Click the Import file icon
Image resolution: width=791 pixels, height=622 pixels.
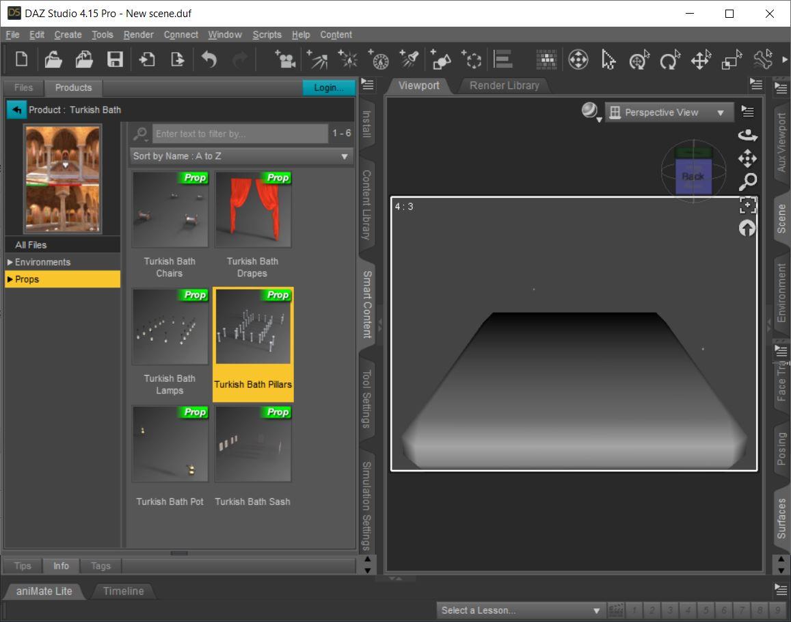(147, 60)
